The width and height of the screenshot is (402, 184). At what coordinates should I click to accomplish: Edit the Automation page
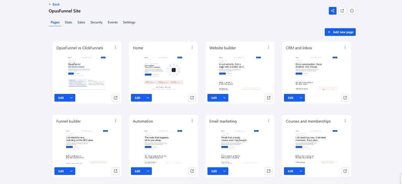138,171
